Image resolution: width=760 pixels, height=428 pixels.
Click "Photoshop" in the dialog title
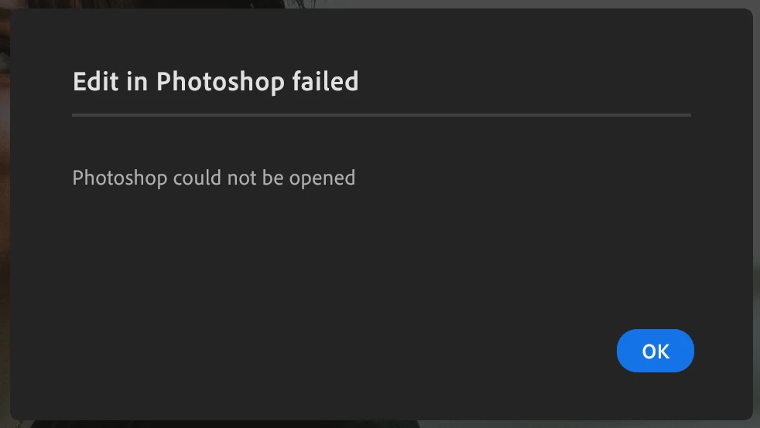(220, 82)
